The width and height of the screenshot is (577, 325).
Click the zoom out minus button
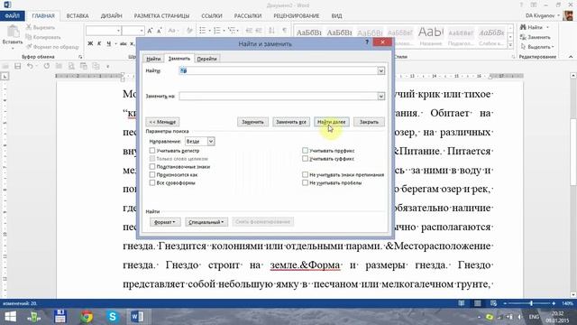point(505,303)
